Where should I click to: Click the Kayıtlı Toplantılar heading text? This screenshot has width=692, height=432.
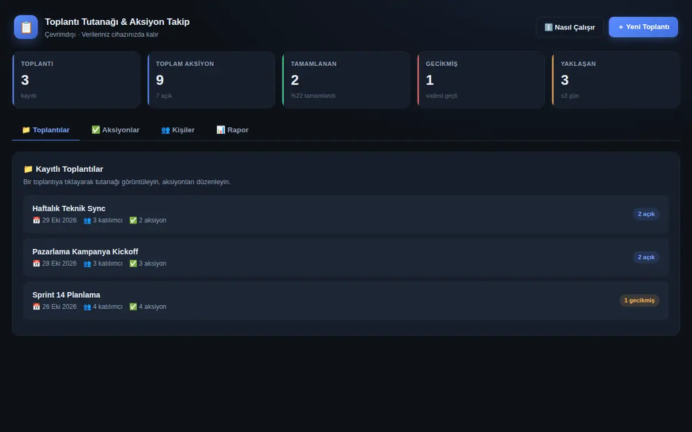click(69, 169)
